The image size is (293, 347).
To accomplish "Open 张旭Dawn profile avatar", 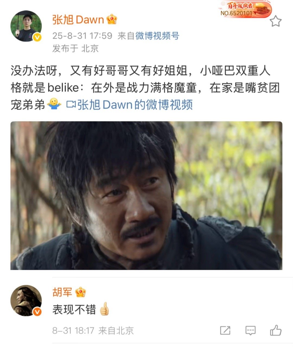I will pos(26,26).
